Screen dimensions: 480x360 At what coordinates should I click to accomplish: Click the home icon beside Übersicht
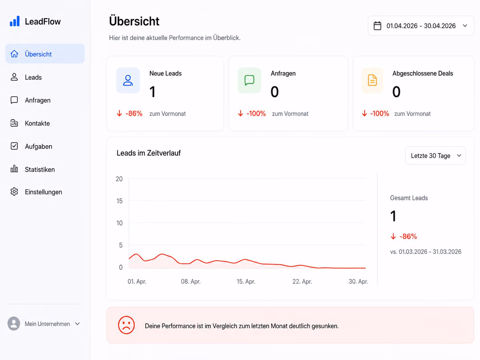(x=14, y=54)
